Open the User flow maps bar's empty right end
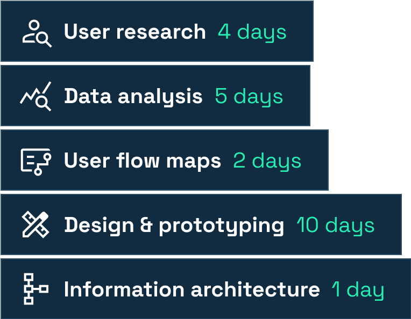The image size is (411, 319). point(315,161)
